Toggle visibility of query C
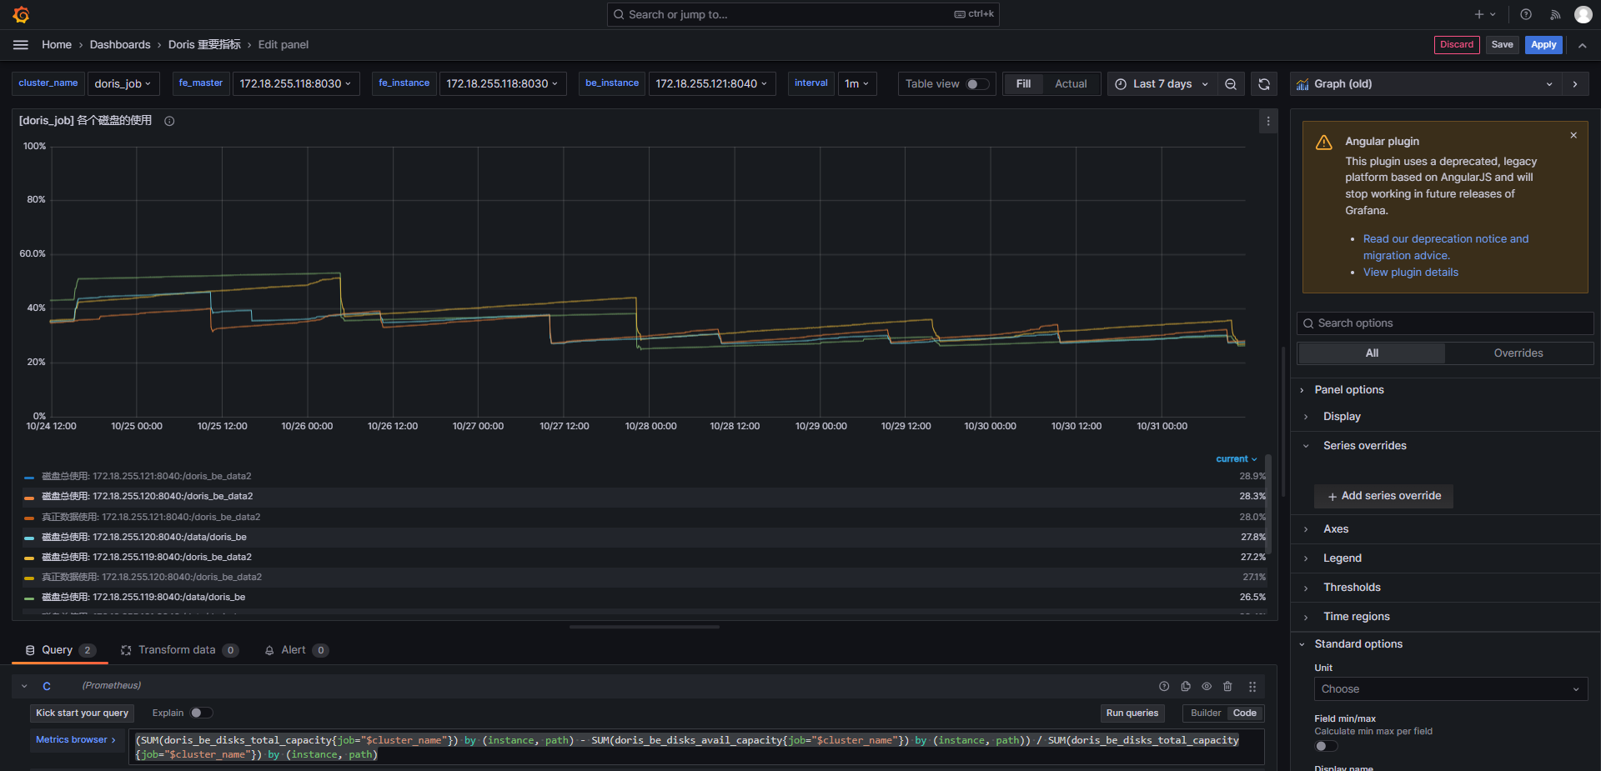 coord(1207,686)
